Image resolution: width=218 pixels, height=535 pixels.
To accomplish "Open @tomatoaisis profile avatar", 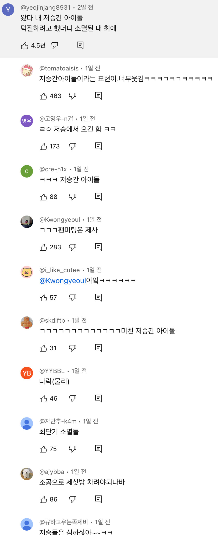I will [27, 70].
